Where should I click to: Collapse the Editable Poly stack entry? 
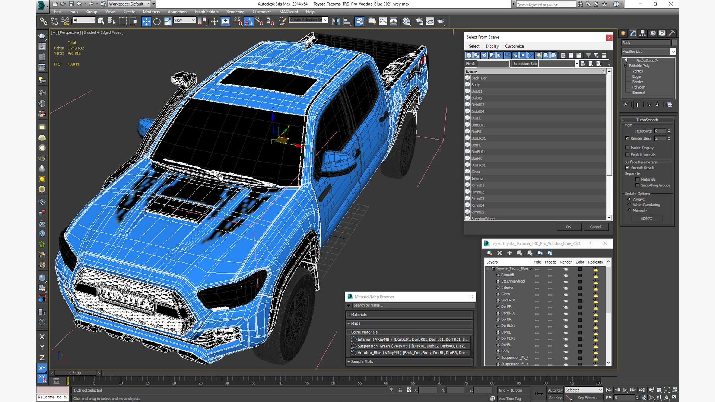(626, 66)
